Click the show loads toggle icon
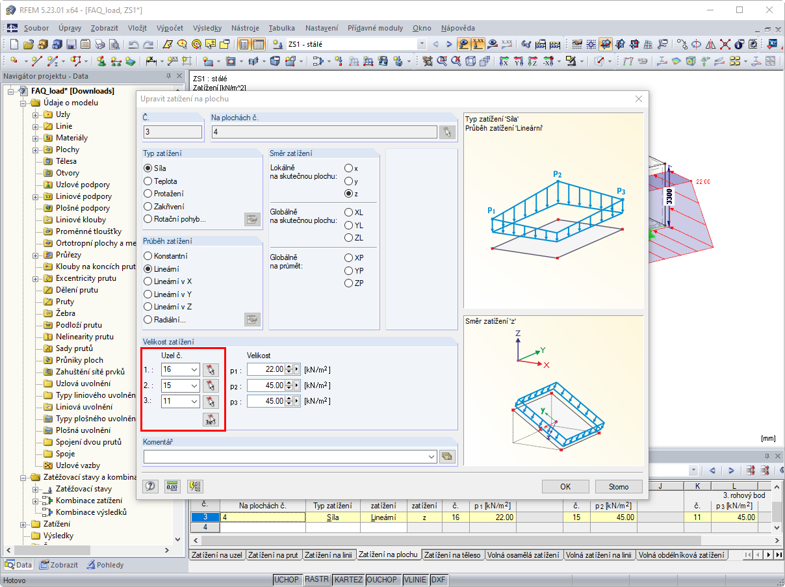 coord(464,44)
